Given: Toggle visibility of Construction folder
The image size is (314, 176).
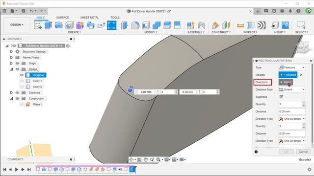Looking at the screenshot, I should click(x=18, y=98).
